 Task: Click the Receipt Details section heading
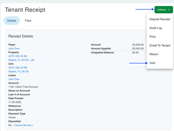coord(21,36)
